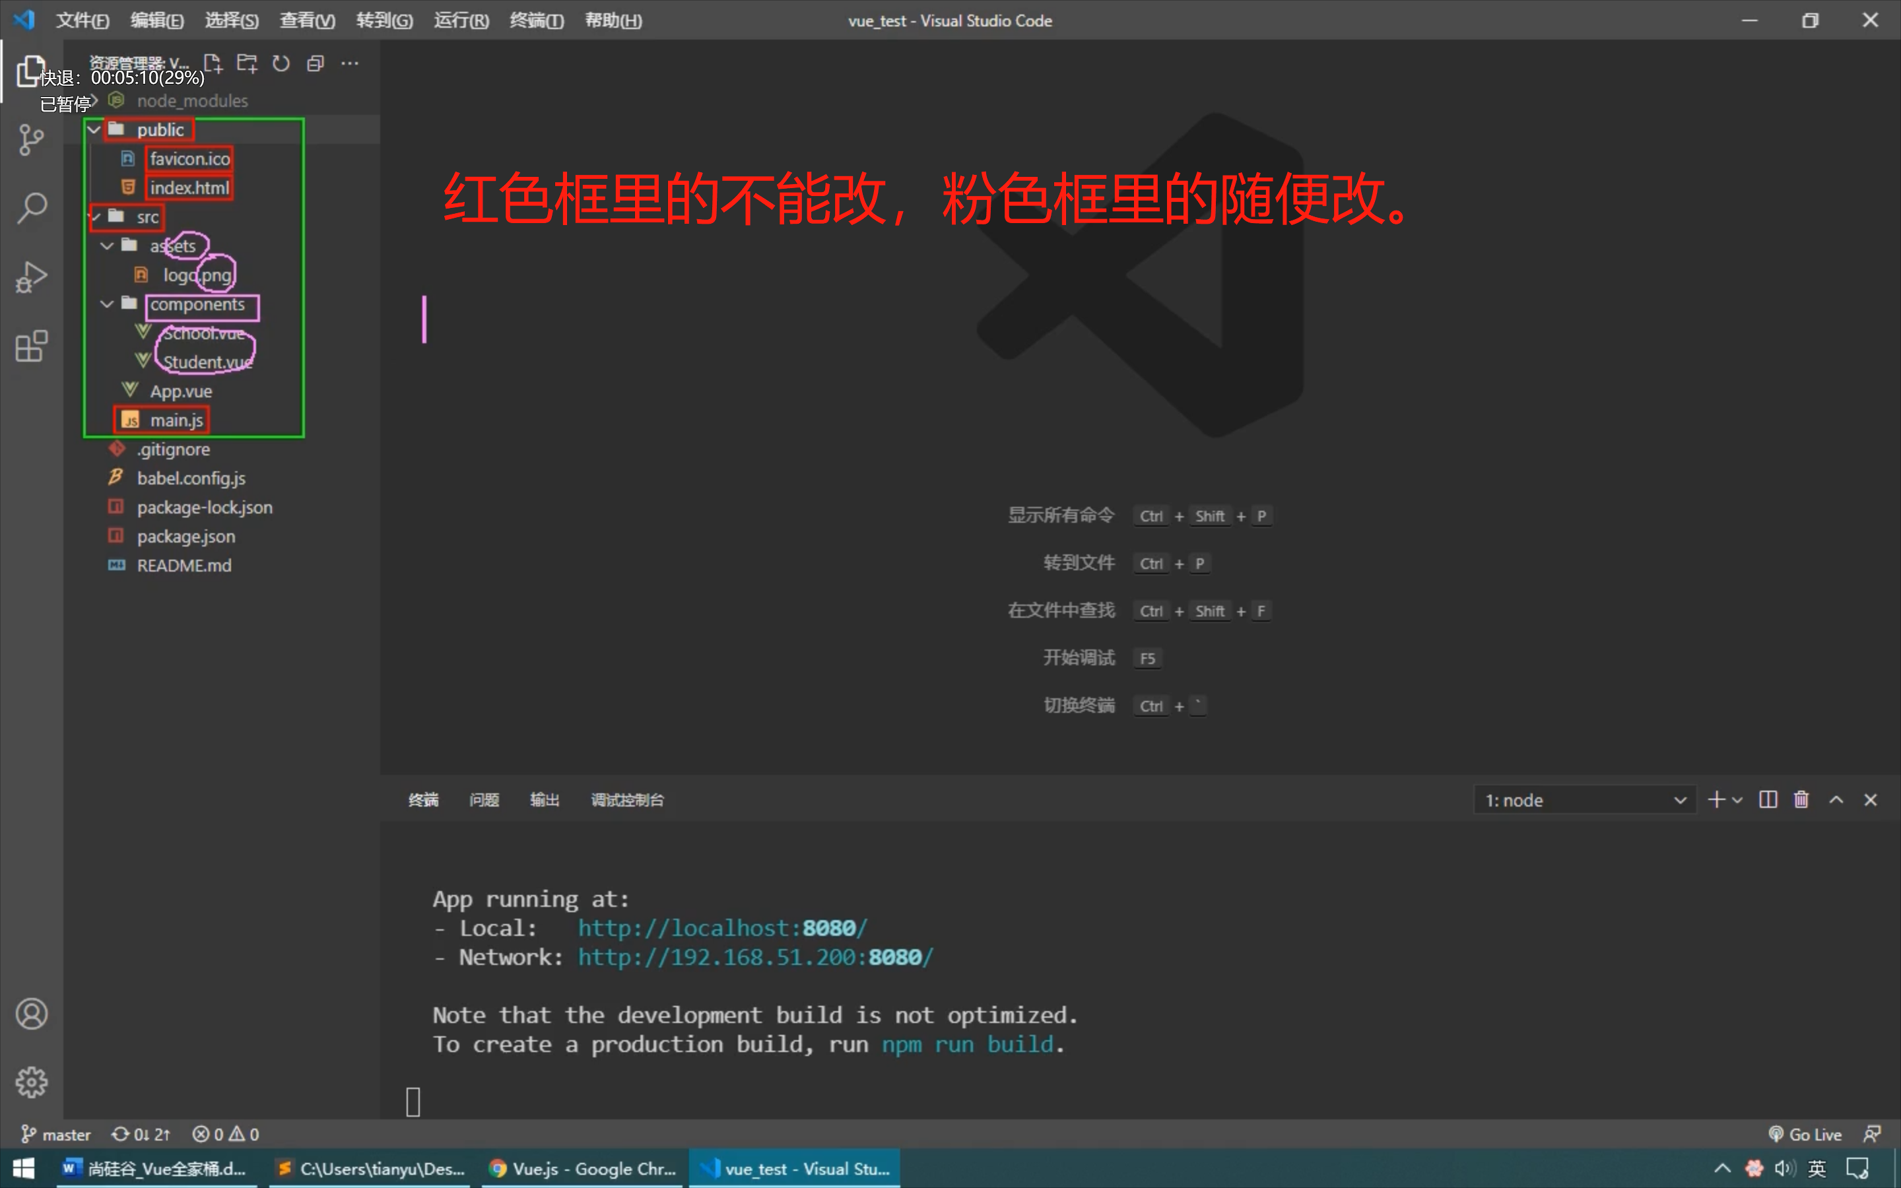Open the 选择 menu
The height and width of the screenshot is (1188, 1901).
232,20
